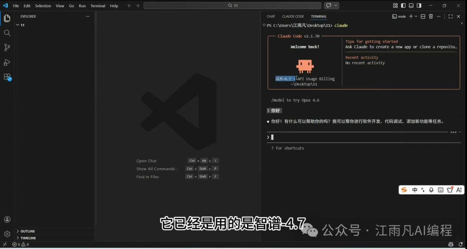Click the remote window status bar icon
The width and height of the screenshot is (467, 249).
[x=5, y=245]
